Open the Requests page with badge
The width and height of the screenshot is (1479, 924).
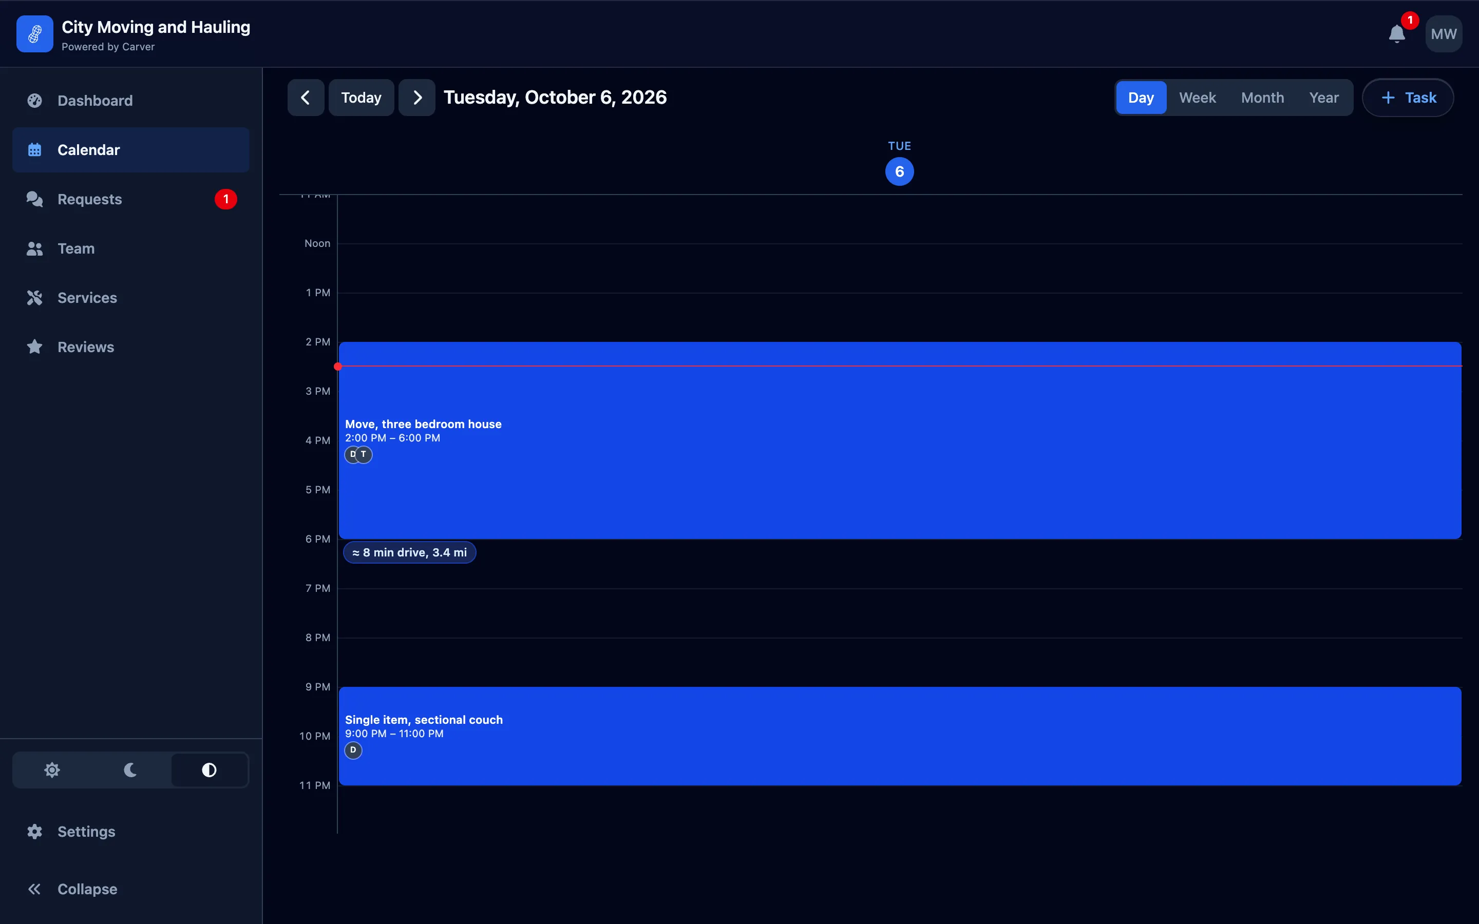(131, 199)
